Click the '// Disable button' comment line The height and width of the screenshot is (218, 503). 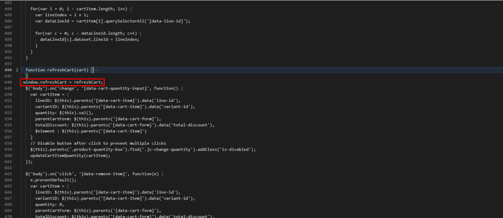(84, 143)
